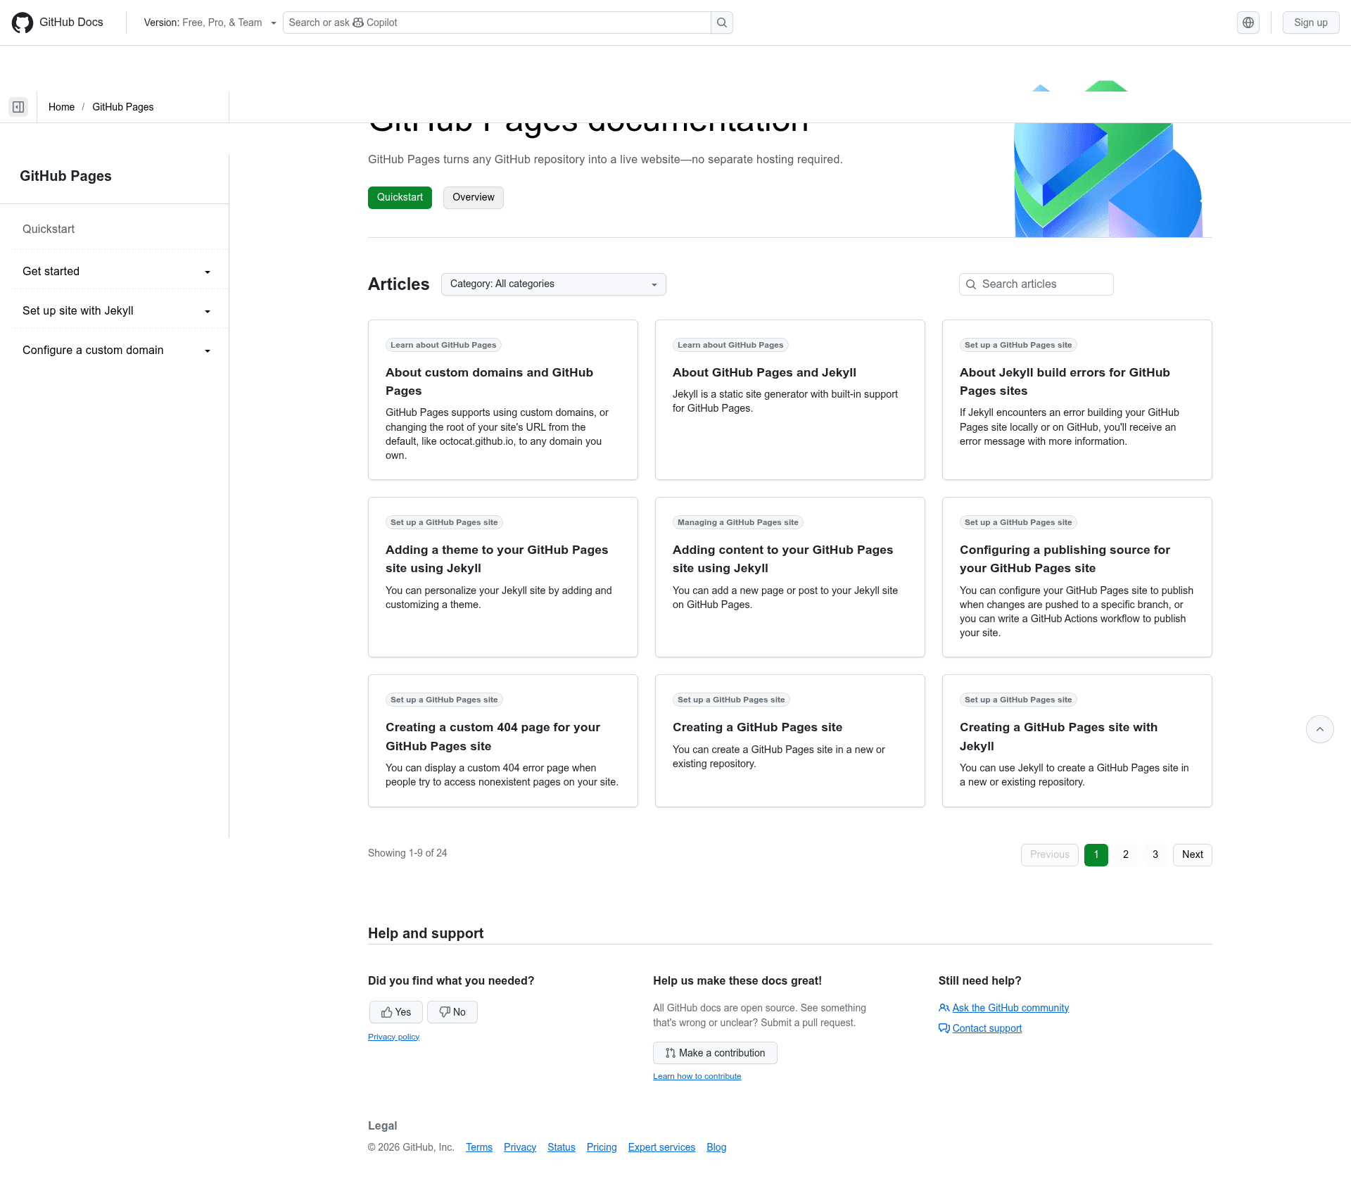
Task: Click Ask the GitHub community link
Action: click(x=1010, y=1008)
